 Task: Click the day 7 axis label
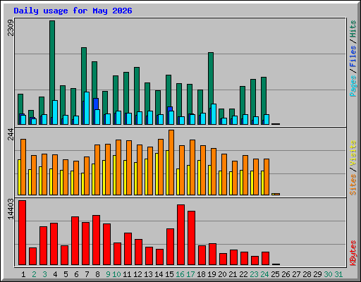87,274
